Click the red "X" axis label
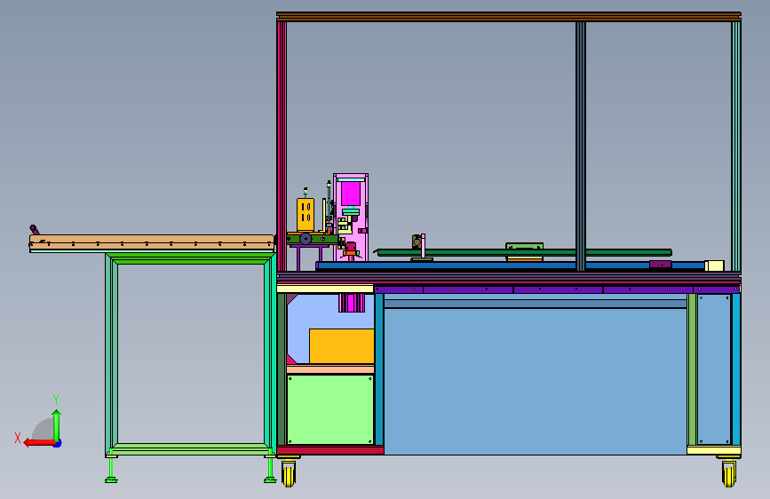 pyautogui.click(x=18, y=438)
